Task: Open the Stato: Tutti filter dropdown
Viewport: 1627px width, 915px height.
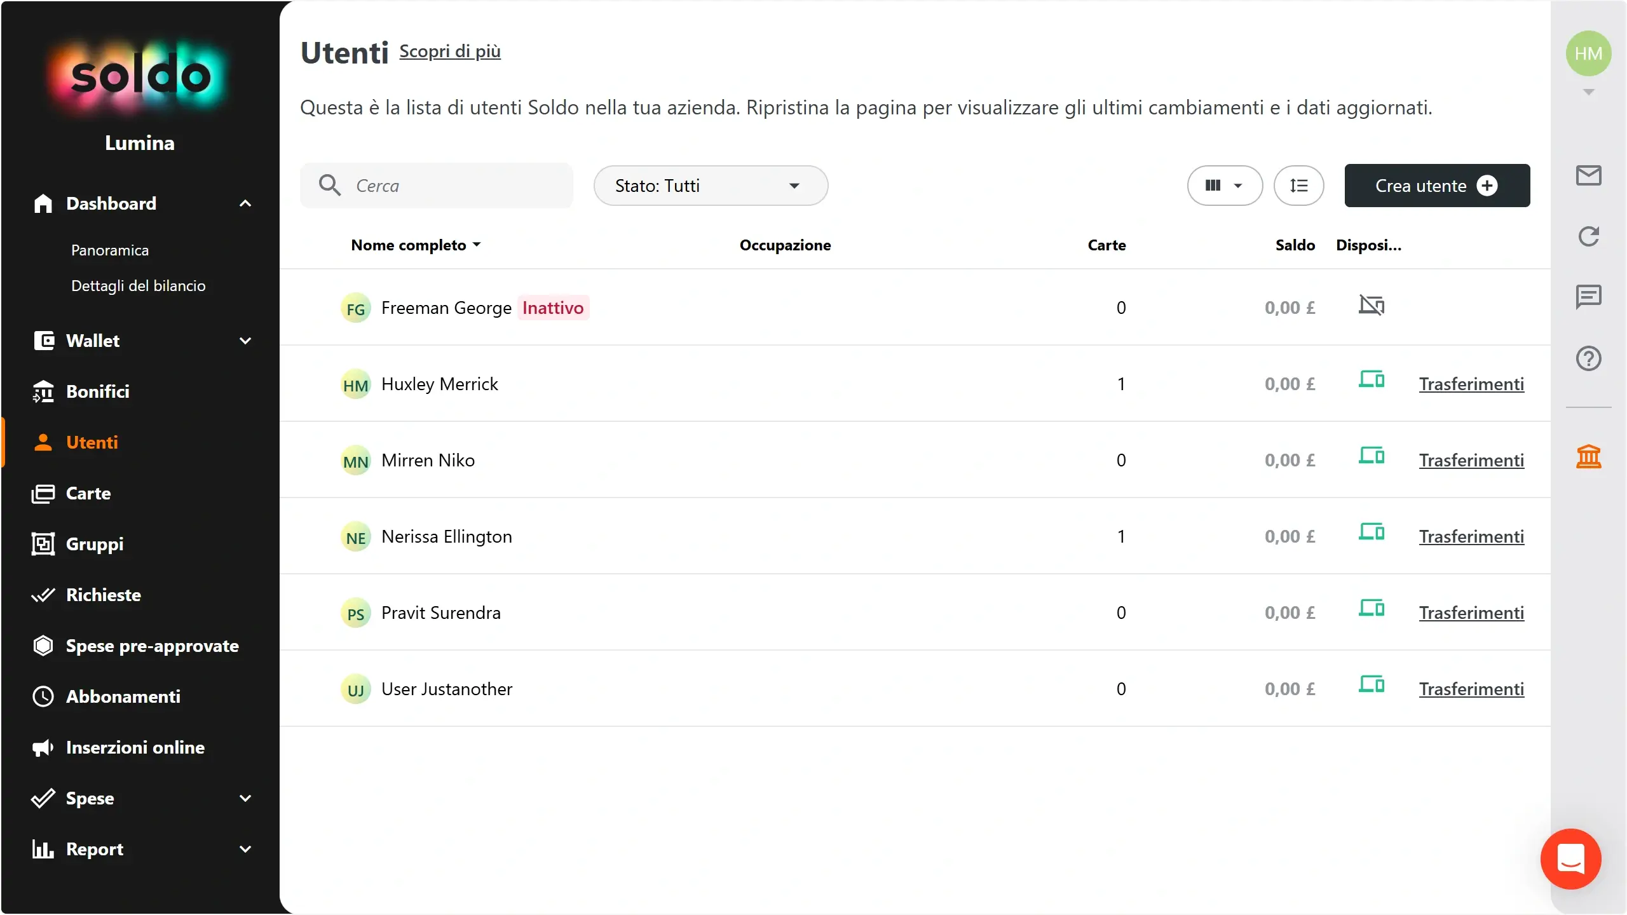Action: tap(711, 186)
